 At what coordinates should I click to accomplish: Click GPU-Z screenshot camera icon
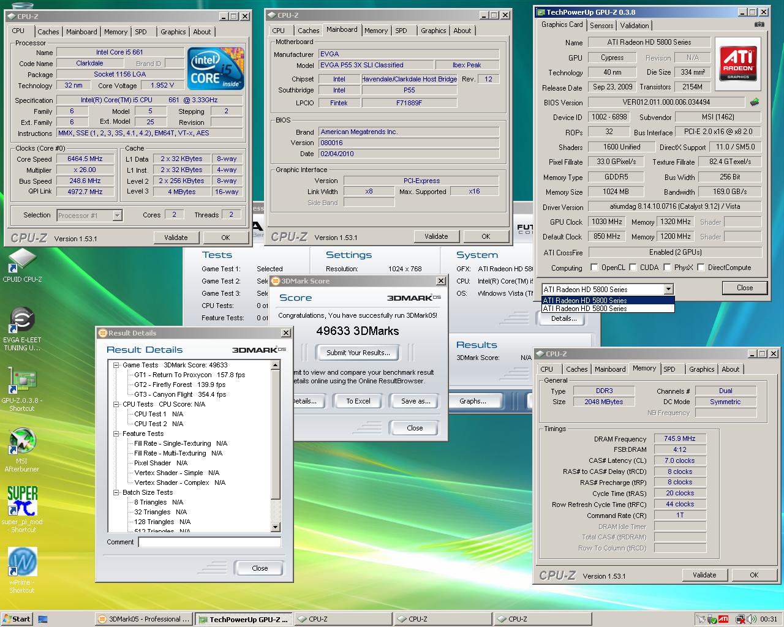click(x=759, y=24)
